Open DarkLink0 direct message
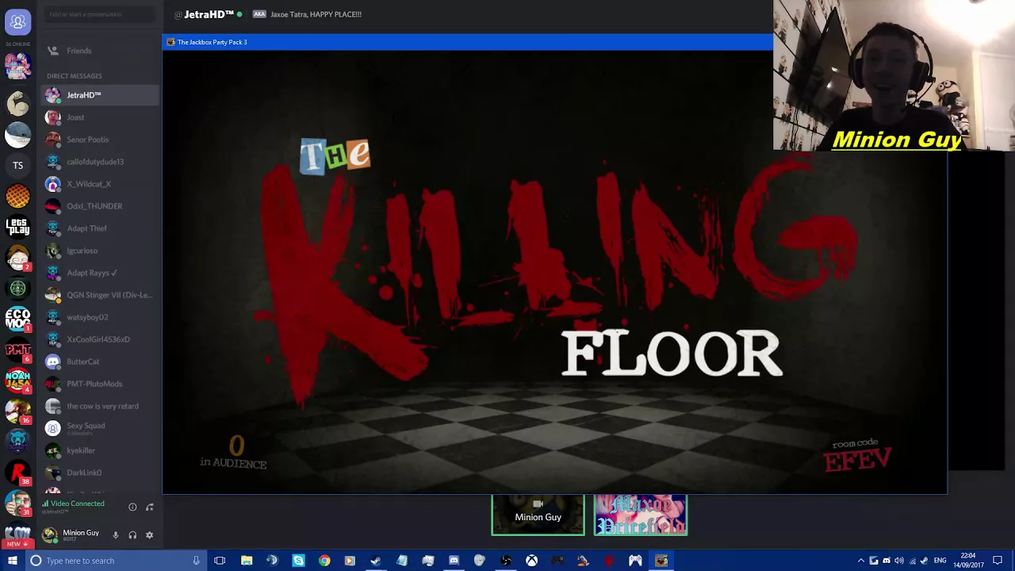This screenshot has height=571, width=1015. point(100,473)
